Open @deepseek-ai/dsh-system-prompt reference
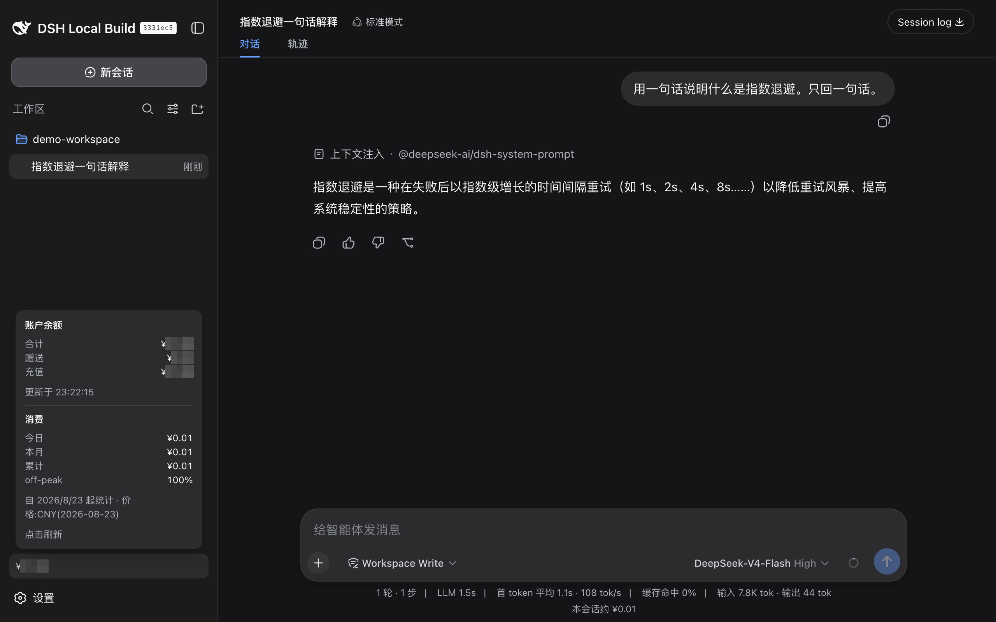Viewport: 996px width, 622px height. click(486, 154)
